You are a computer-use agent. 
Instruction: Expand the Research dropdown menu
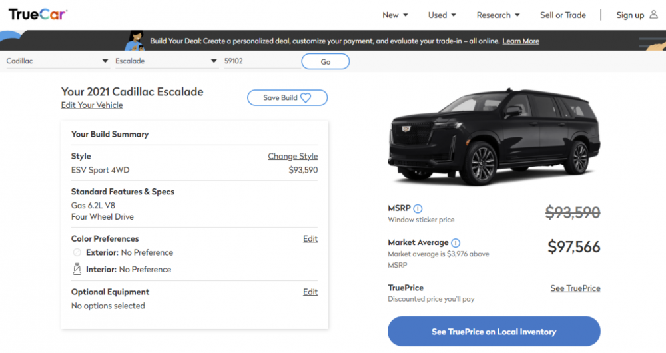(498, 15)
